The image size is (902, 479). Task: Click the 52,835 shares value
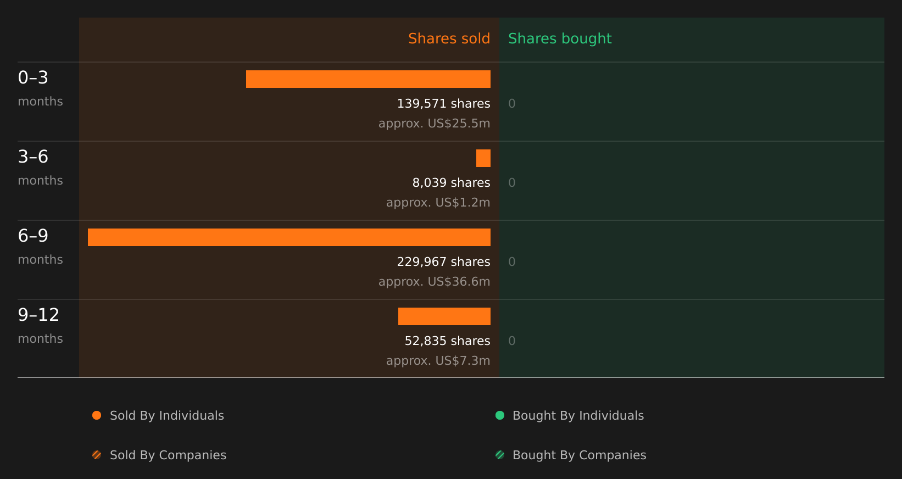coord(448,341)
